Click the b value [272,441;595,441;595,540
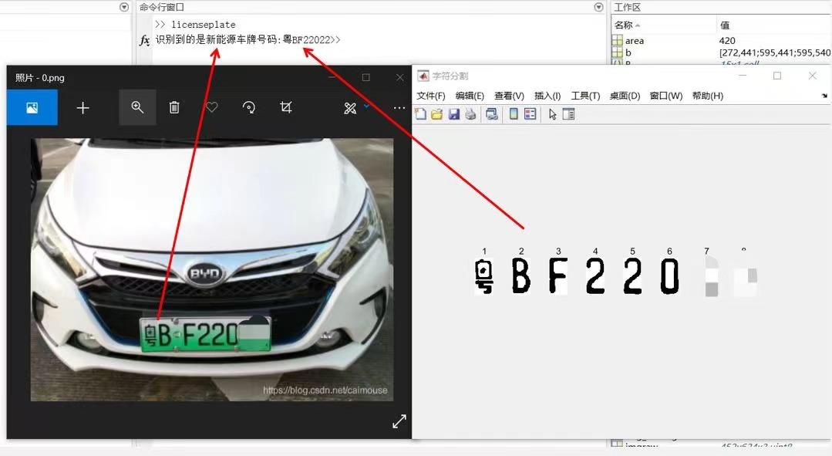Screen dimensions: 832x456 point(775,52)
